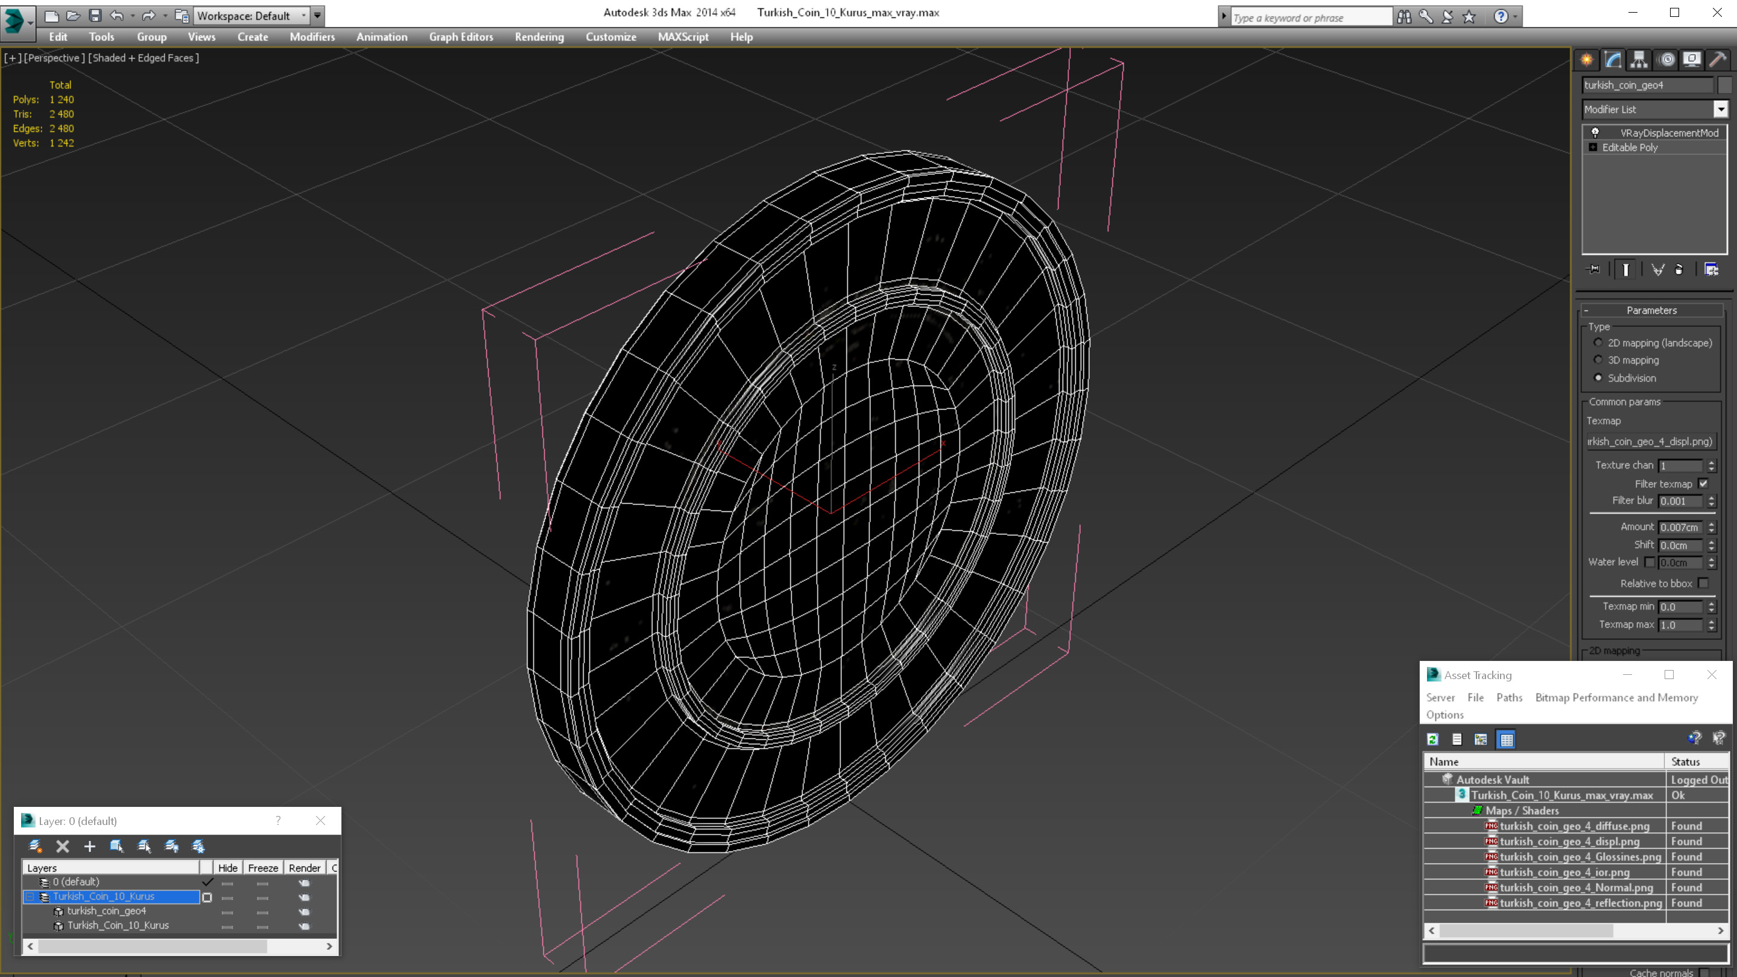Screen dimensions: 1737x977
Task: Open the Rendering menu
Action: pos(539,37)
